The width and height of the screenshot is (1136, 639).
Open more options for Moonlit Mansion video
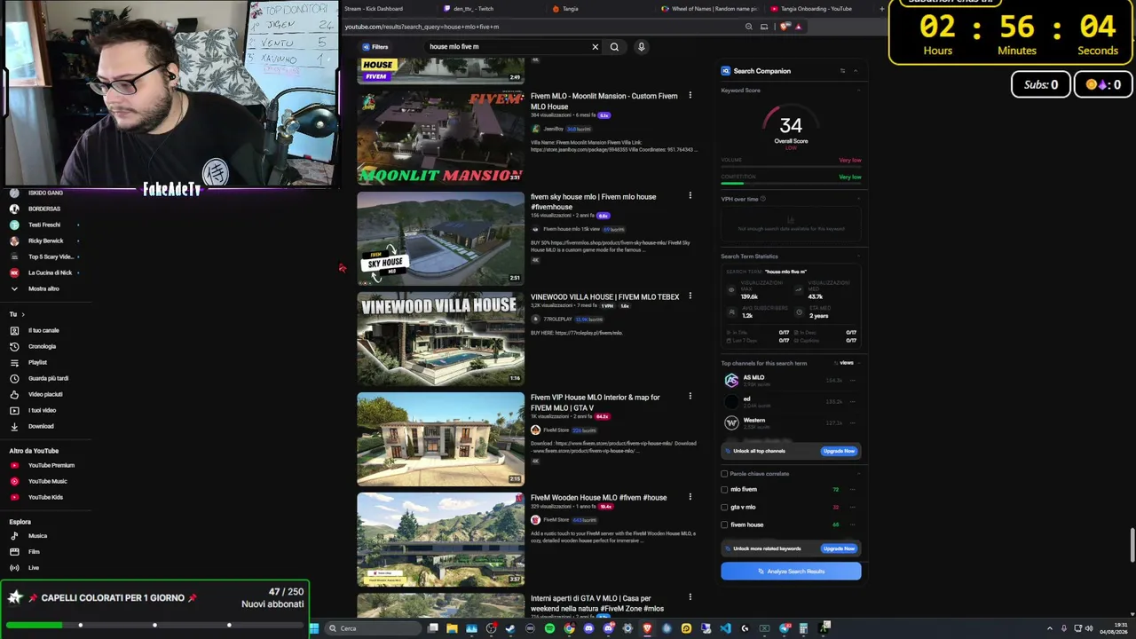[690, 96]
